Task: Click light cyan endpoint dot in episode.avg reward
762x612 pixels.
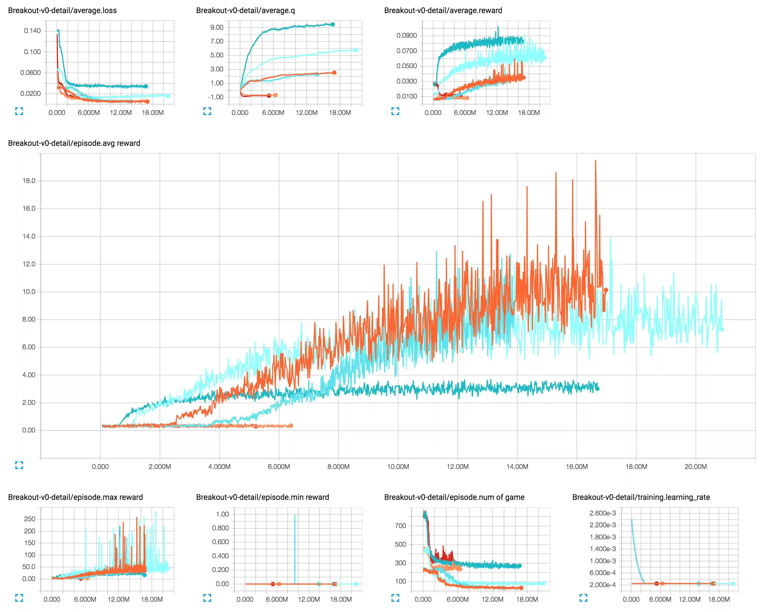Action: (722, 329)
